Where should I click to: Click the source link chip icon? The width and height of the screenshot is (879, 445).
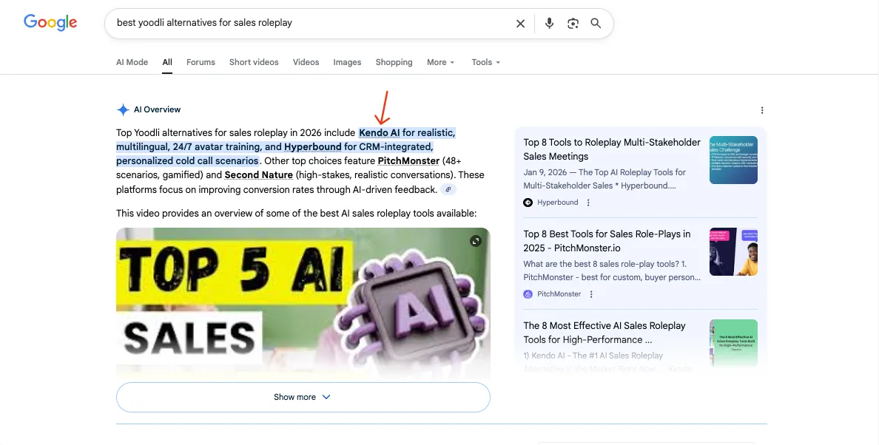pos(448,190)
